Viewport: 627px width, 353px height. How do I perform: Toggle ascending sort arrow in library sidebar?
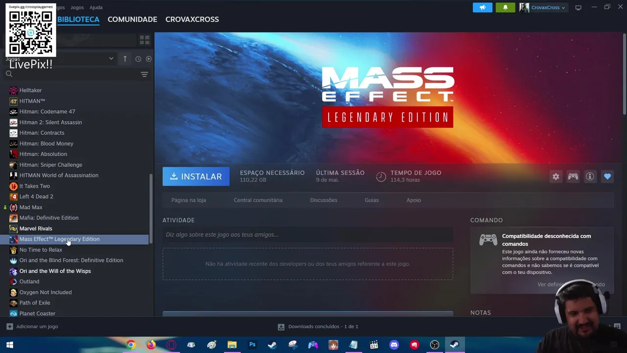125,59
